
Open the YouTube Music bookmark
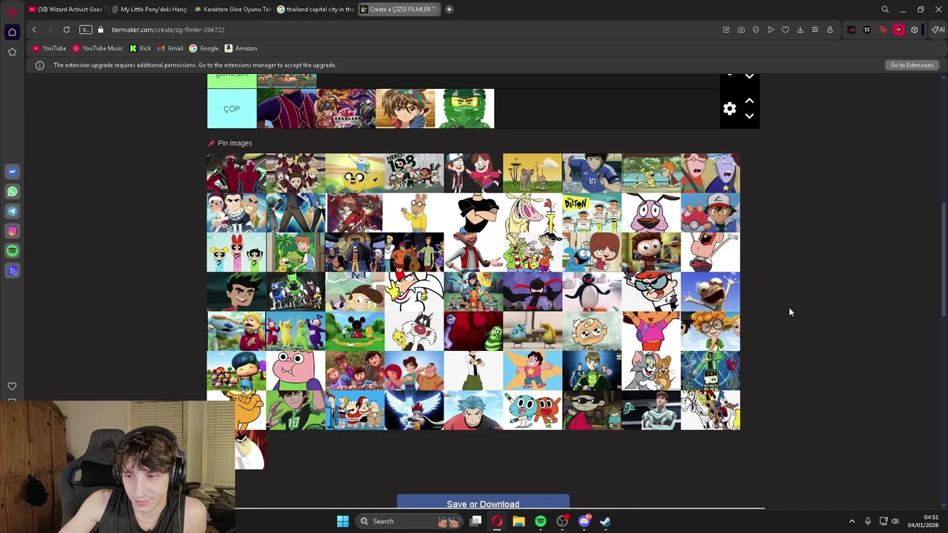[98, 48]
